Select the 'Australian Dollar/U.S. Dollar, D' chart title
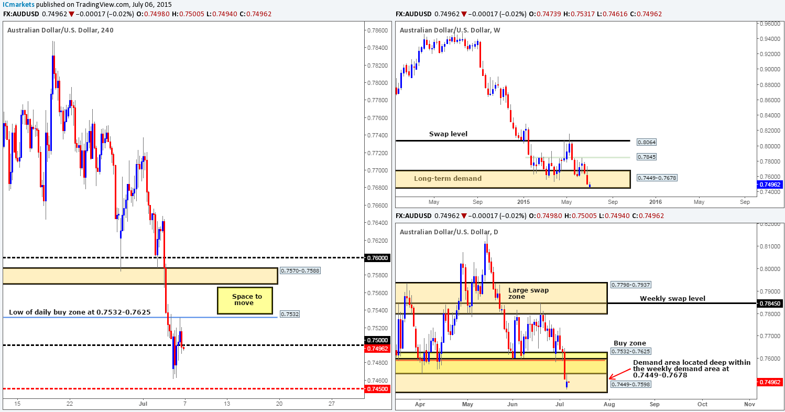The height and width of the screenshot is (412, 785). tap(449, 232)
